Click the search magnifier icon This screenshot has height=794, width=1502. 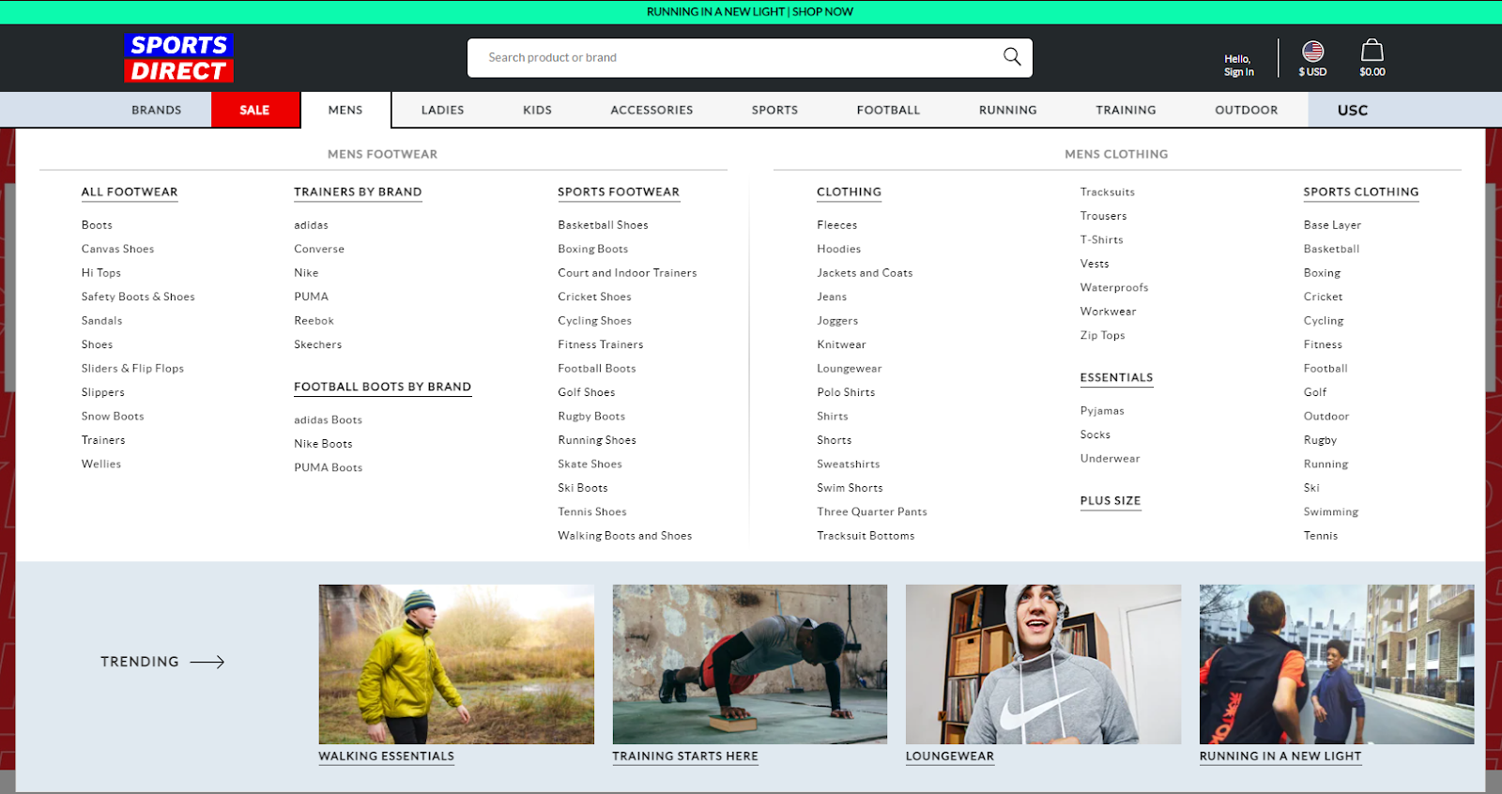coord(1012,57)
